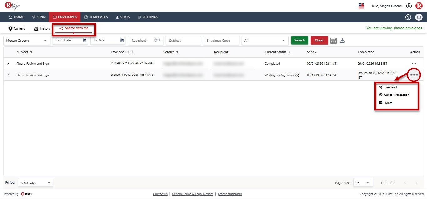Open the From Date calendar picker

84,40
